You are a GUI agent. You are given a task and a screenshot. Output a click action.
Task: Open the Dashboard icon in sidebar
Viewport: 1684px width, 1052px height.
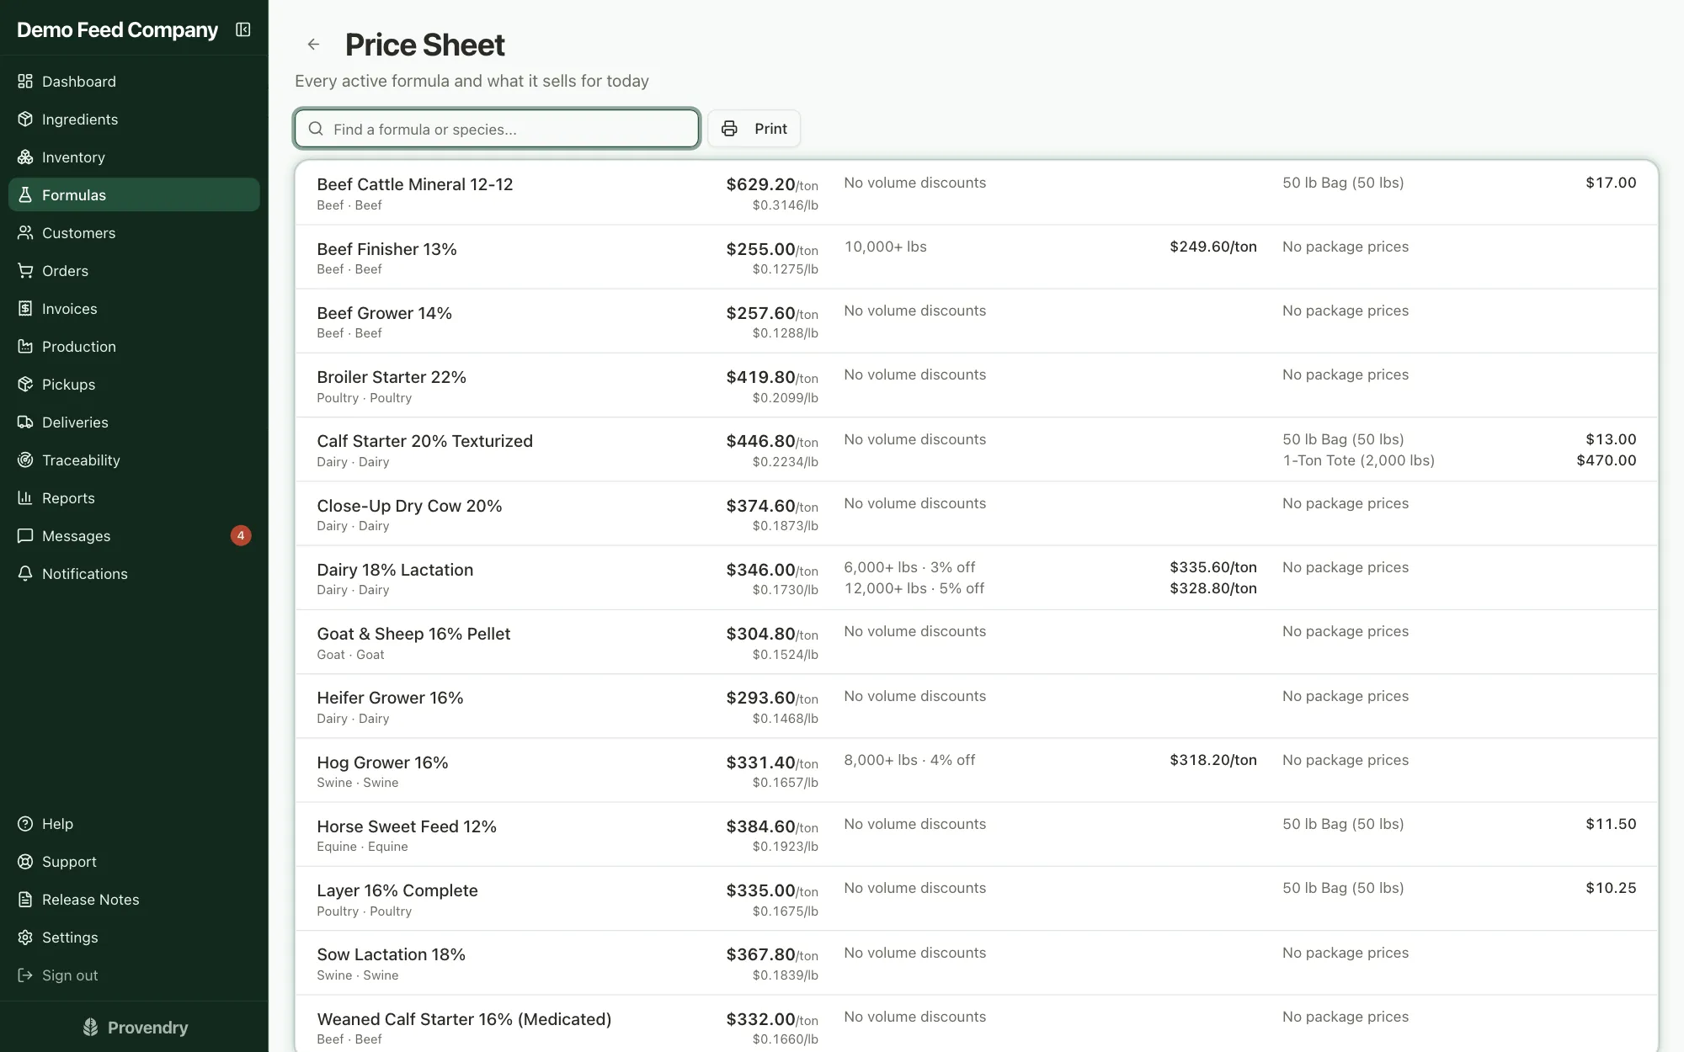coord(25,81)
